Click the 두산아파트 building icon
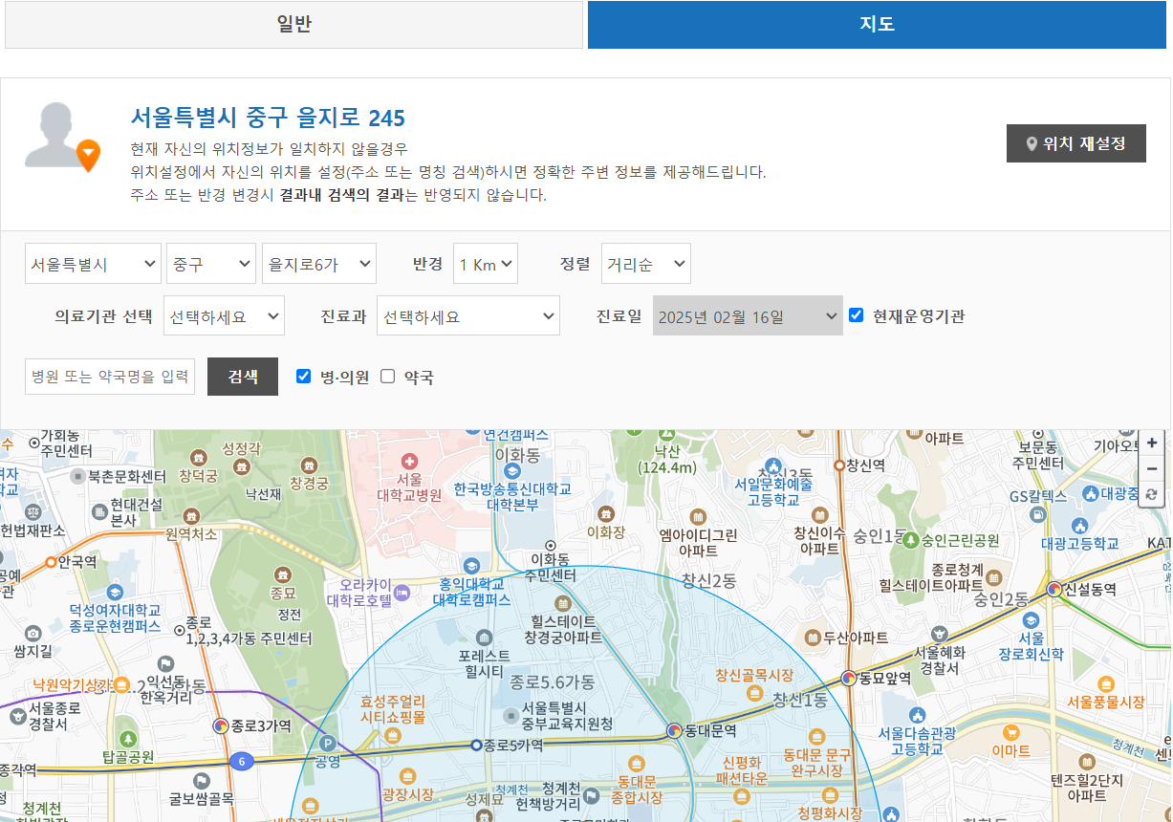This screenshot has height=822, width=1173. 813,637
